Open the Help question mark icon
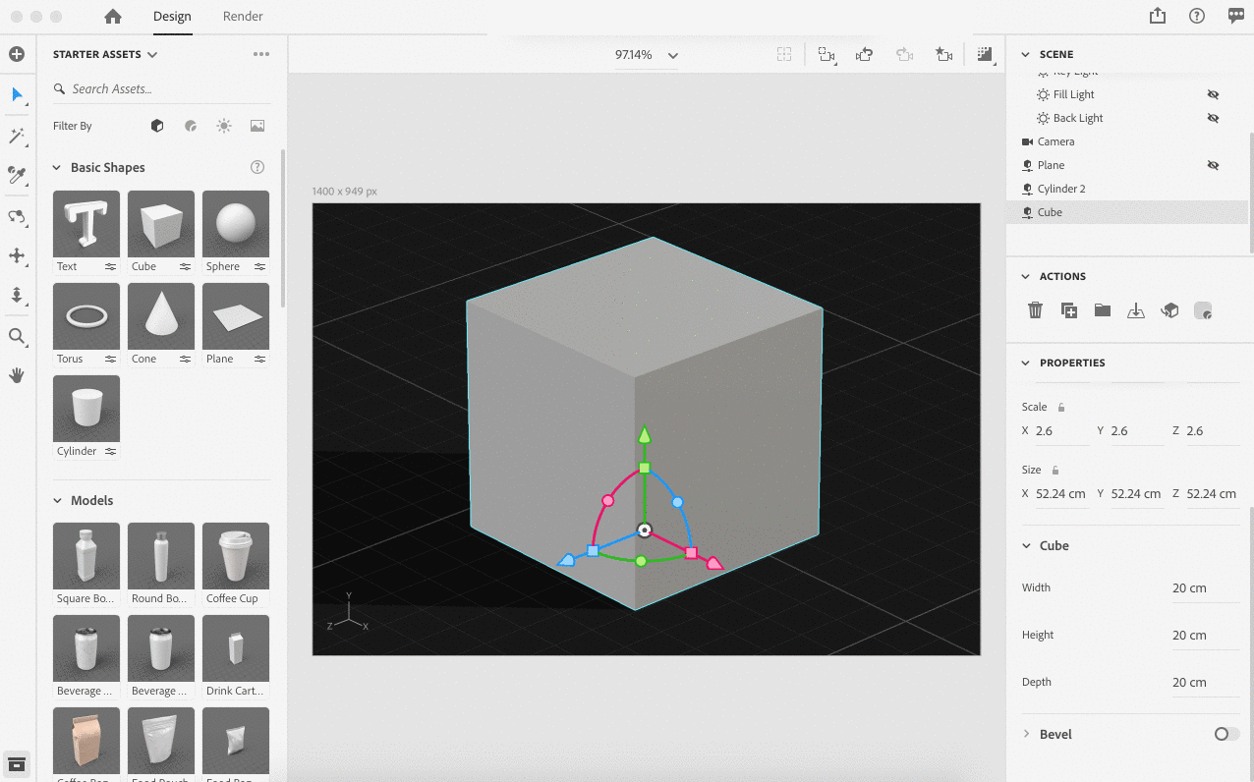This screenshot has width=1254, height=782. tap(1197, 16)
